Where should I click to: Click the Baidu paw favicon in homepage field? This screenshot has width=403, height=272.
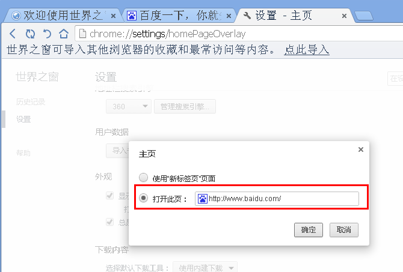(x=203, y=199)
